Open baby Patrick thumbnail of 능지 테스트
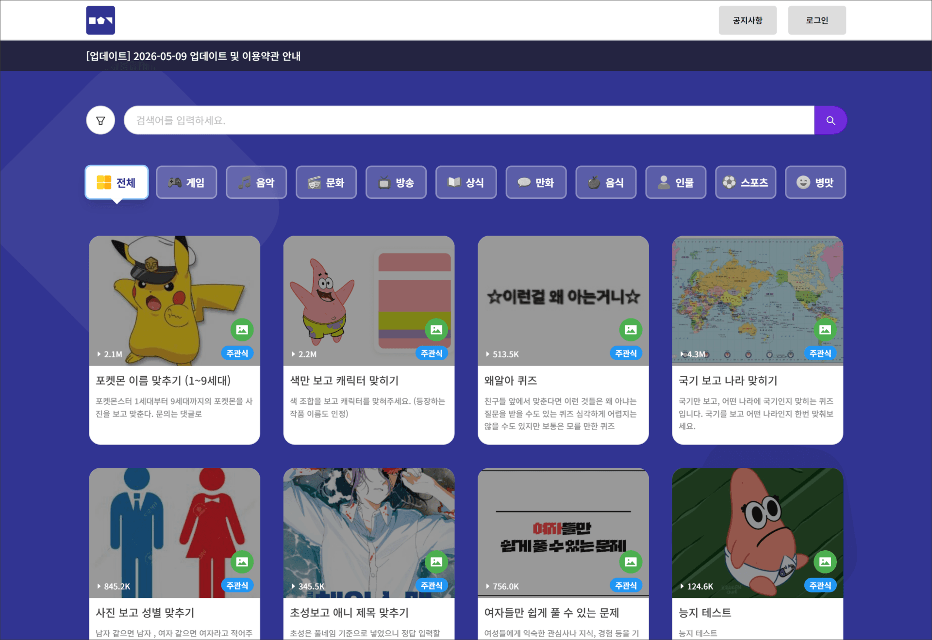The image size is (932, 640). (758, 533)
